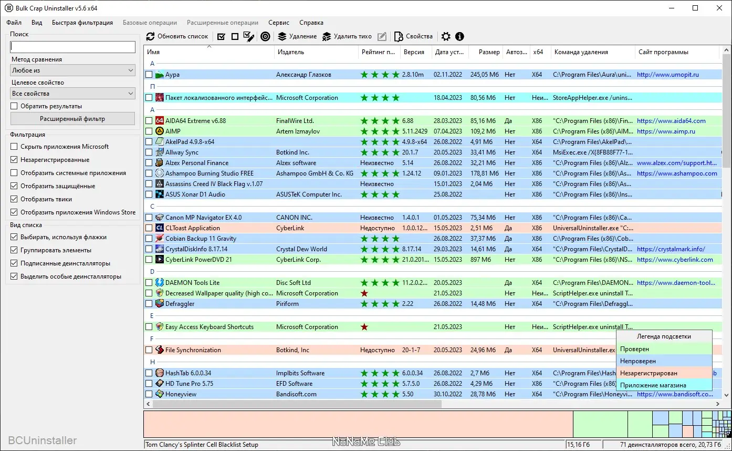
Task: Open the «Целевое свойство» combo box
Action: tap(72, 94)
